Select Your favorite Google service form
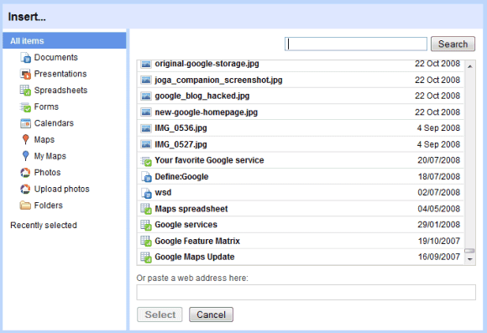 click(209, 160)
